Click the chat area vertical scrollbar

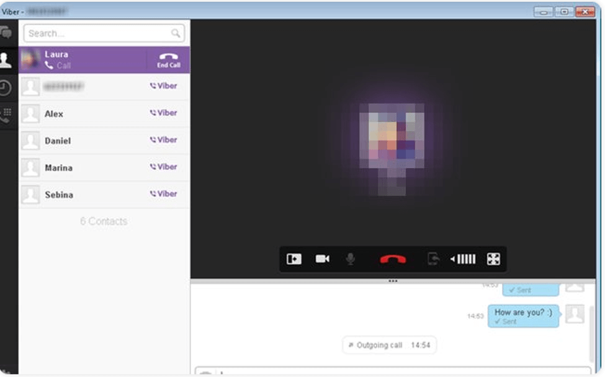(592, 334)
